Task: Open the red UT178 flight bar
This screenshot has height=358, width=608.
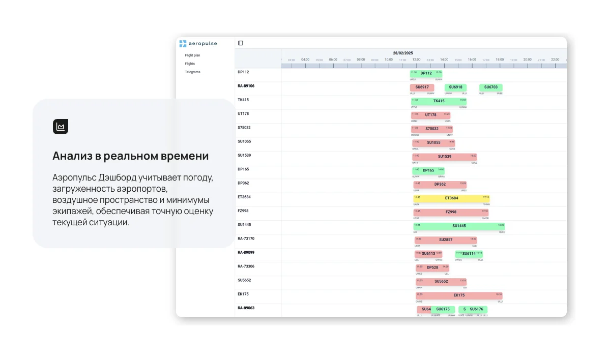Action: tap(431, 115)
